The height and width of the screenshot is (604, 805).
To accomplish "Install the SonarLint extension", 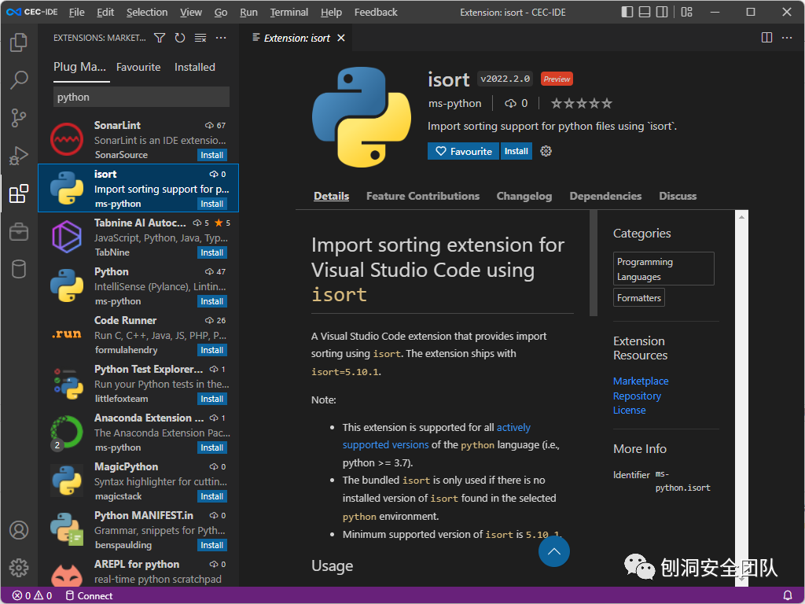I will (212, 155).
